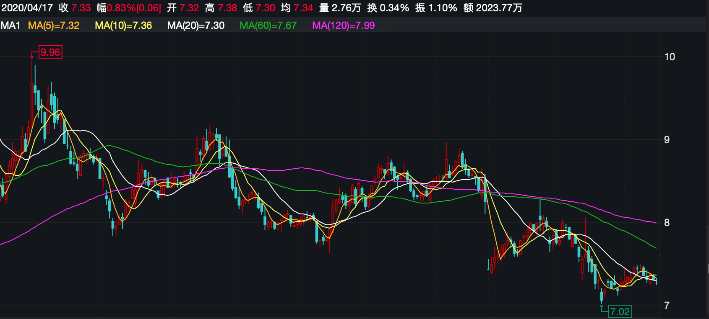The height and width of the screenshot is (319, 709).
Task: Click the low price 7.30 value
Action: (x=266, y=8)
